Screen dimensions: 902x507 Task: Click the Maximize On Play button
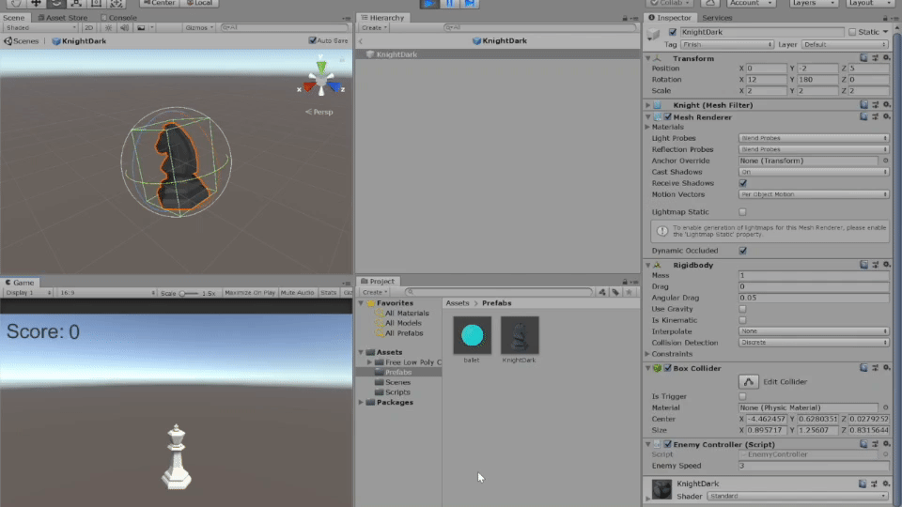click(250, 293)
